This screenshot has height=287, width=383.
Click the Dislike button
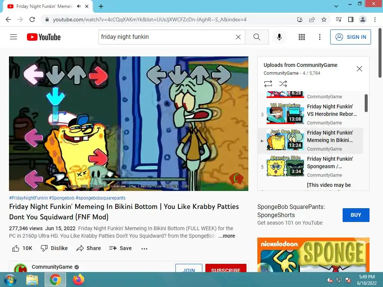[54, 248]
